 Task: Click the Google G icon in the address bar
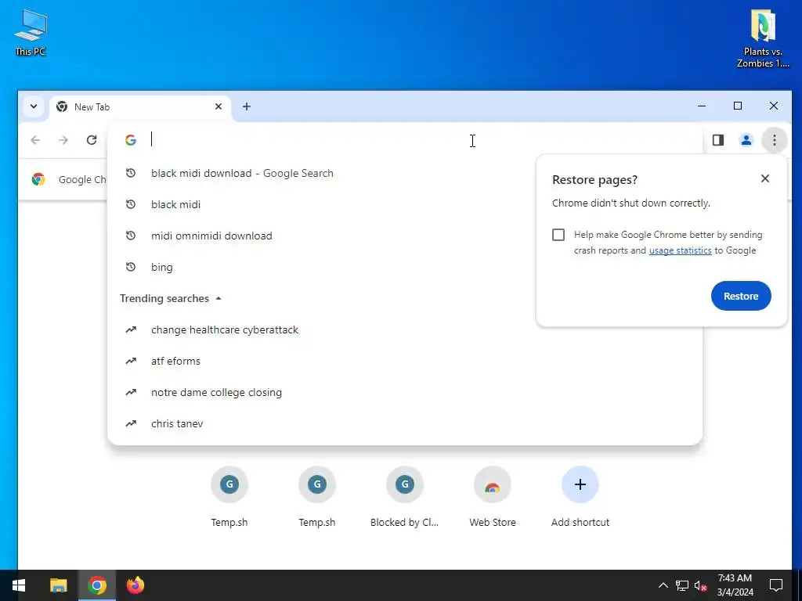click(131, 139)
